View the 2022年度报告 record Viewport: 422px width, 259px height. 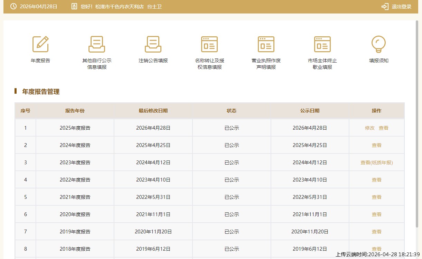(376, 180)
